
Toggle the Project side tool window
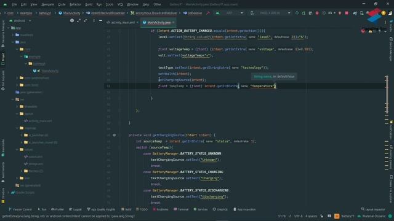3,59
